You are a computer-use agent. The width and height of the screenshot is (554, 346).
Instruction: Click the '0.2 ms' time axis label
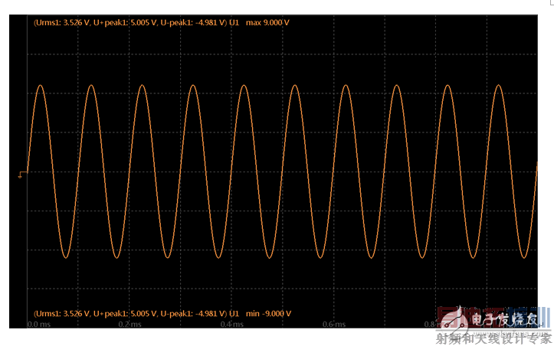[130, 325]
